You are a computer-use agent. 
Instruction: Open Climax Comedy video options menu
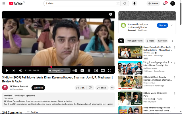[x=175, y=63]
